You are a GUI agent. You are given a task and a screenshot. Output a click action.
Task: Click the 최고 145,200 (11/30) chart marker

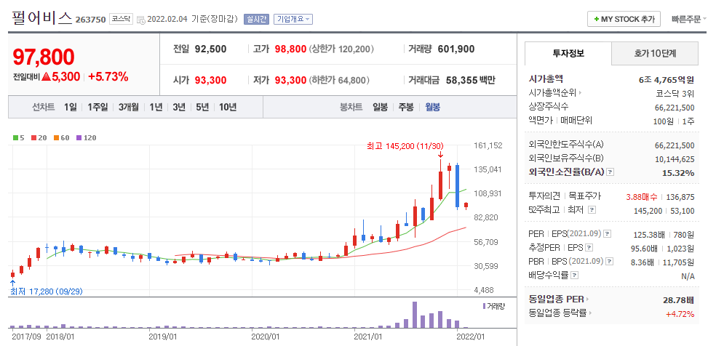[405, 146]
